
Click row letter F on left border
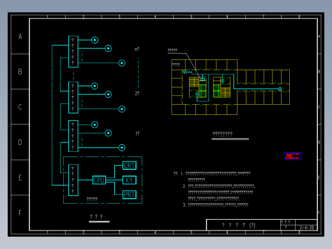20,213
